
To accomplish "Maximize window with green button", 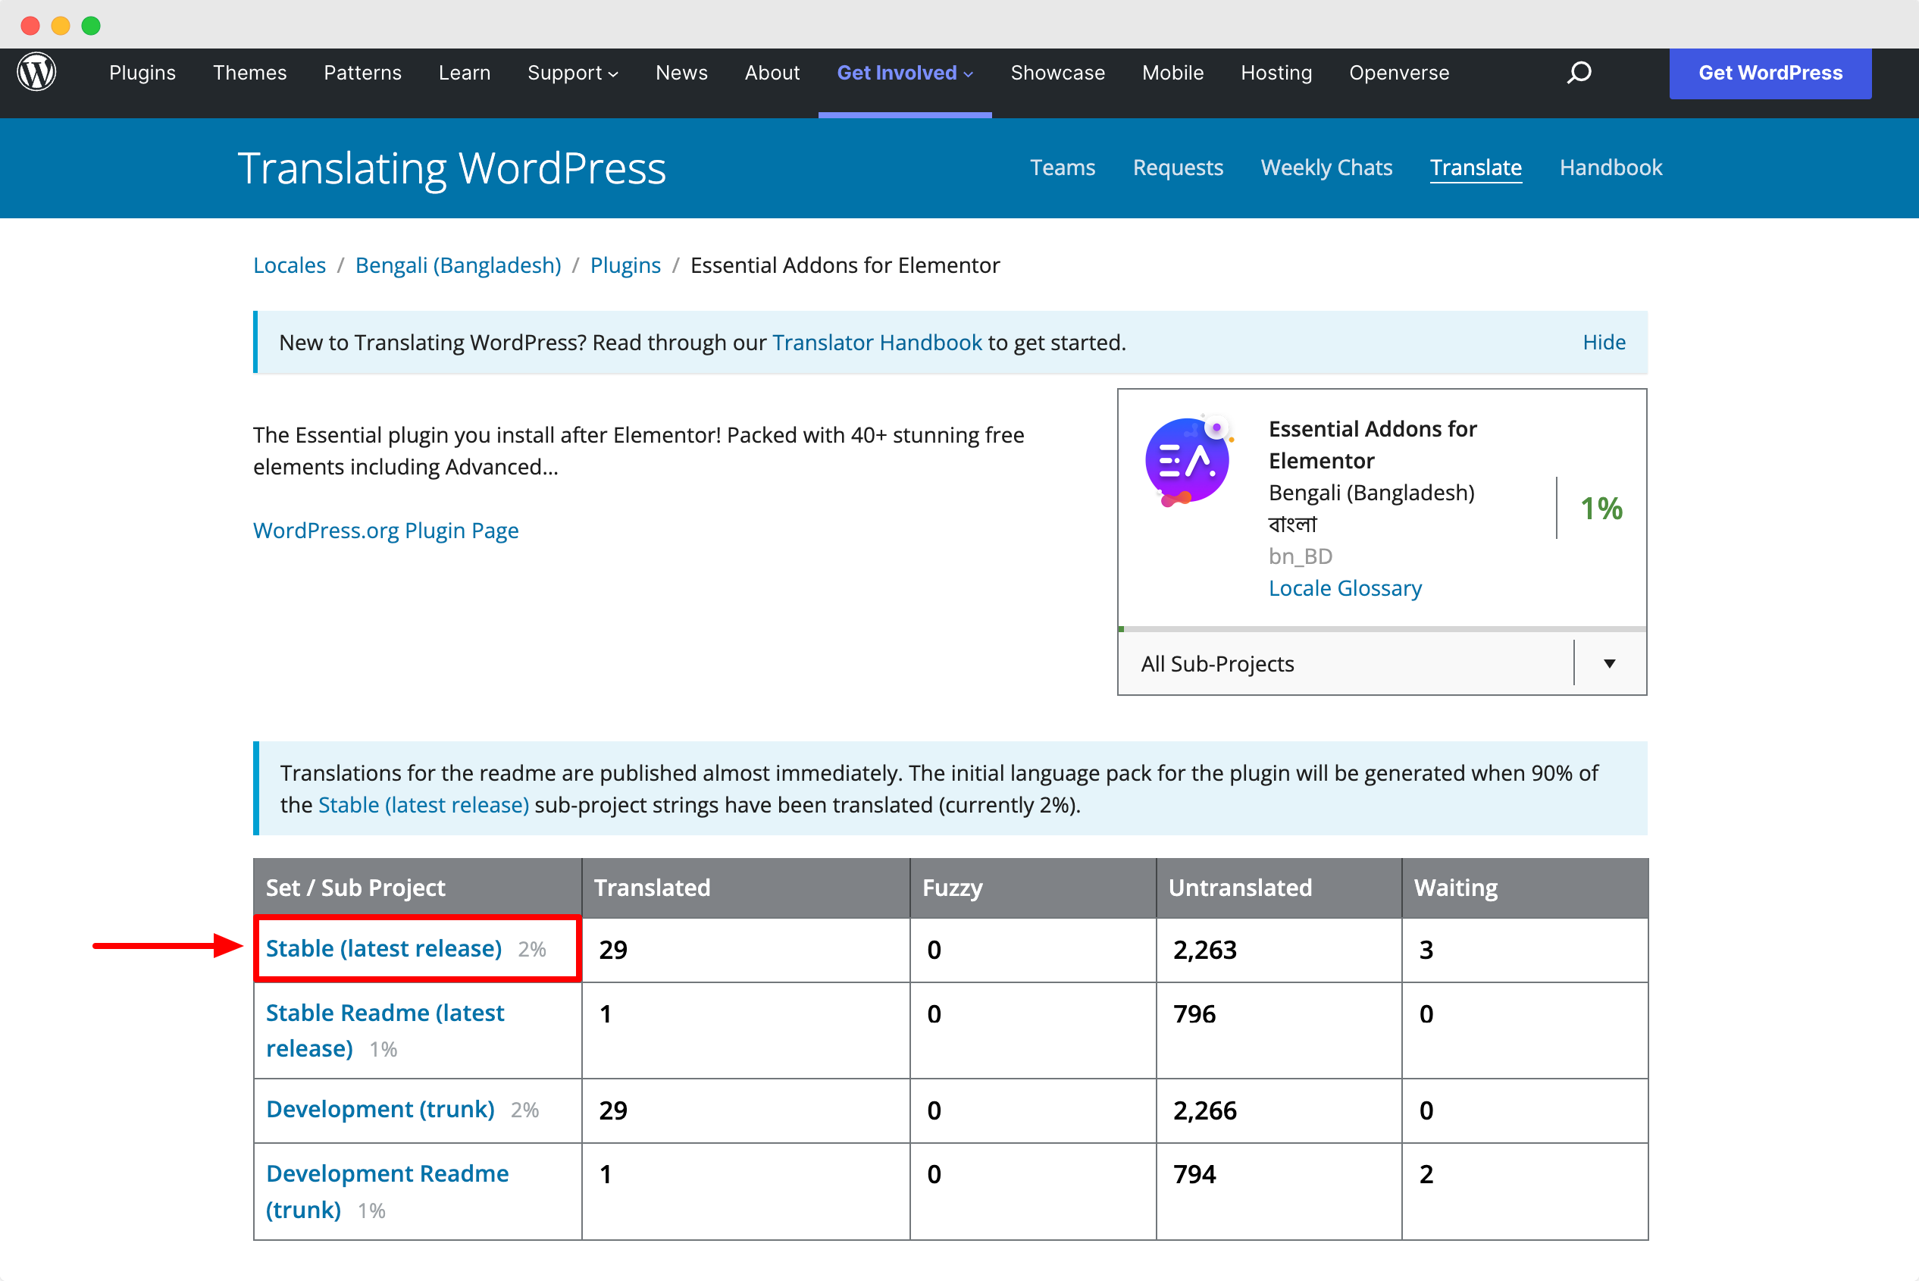I will [91, 25].
